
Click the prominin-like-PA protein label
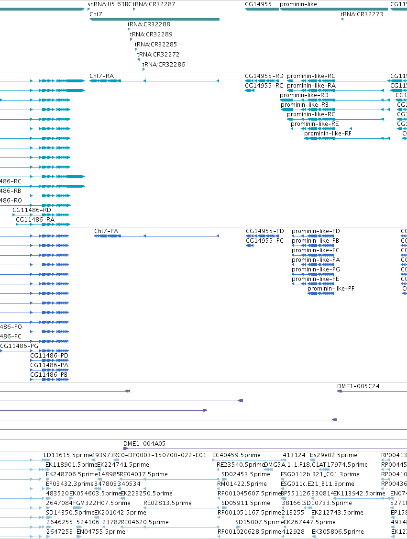click(x=316, y=260)
